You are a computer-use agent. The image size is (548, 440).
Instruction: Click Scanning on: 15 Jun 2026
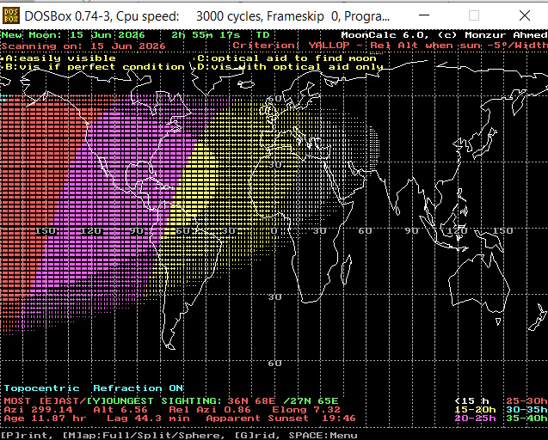(83, 46)
